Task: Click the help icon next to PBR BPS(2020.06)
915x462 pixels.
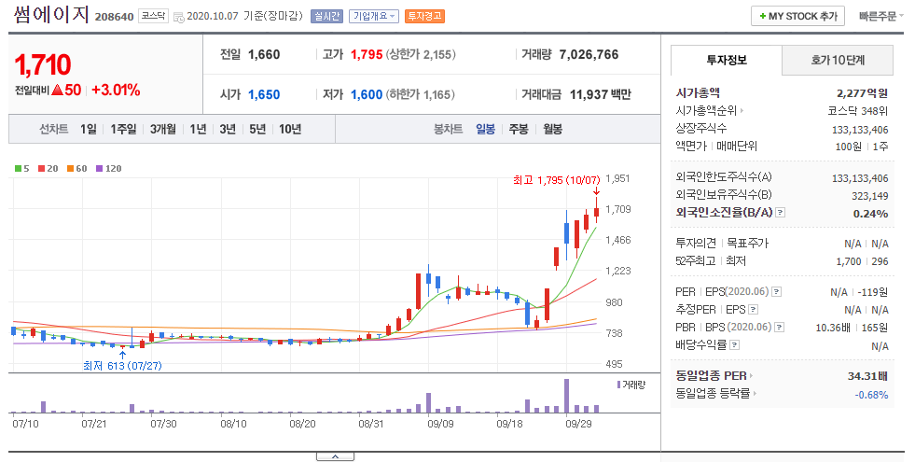Action: [779, 327]
